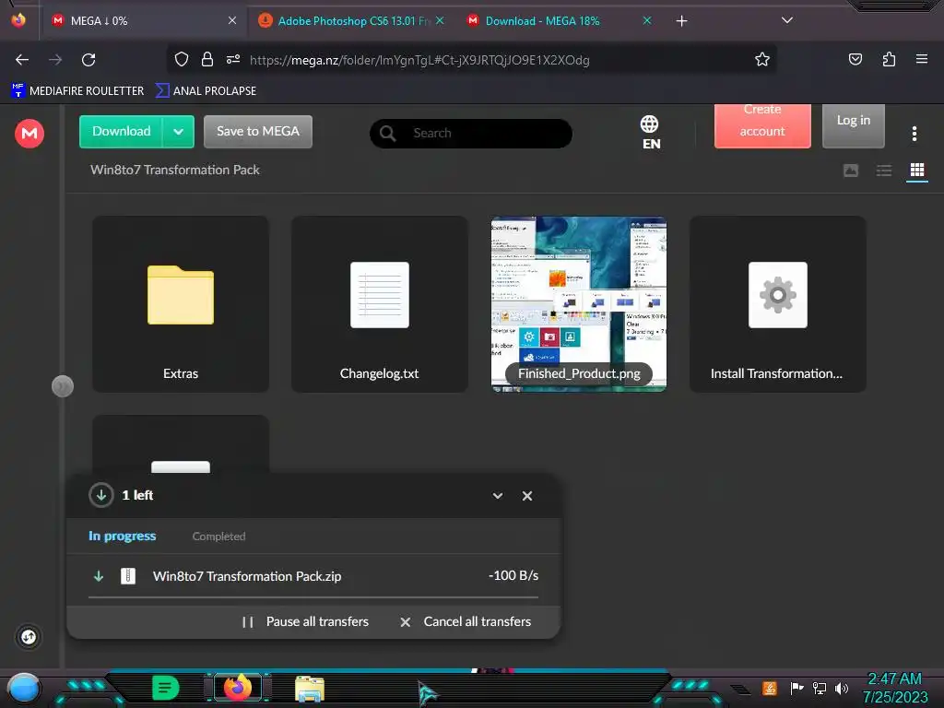Screen dimensions: 944x708
Task: Click the sync transfers icon in the sidebar
Action: [29, 637]
